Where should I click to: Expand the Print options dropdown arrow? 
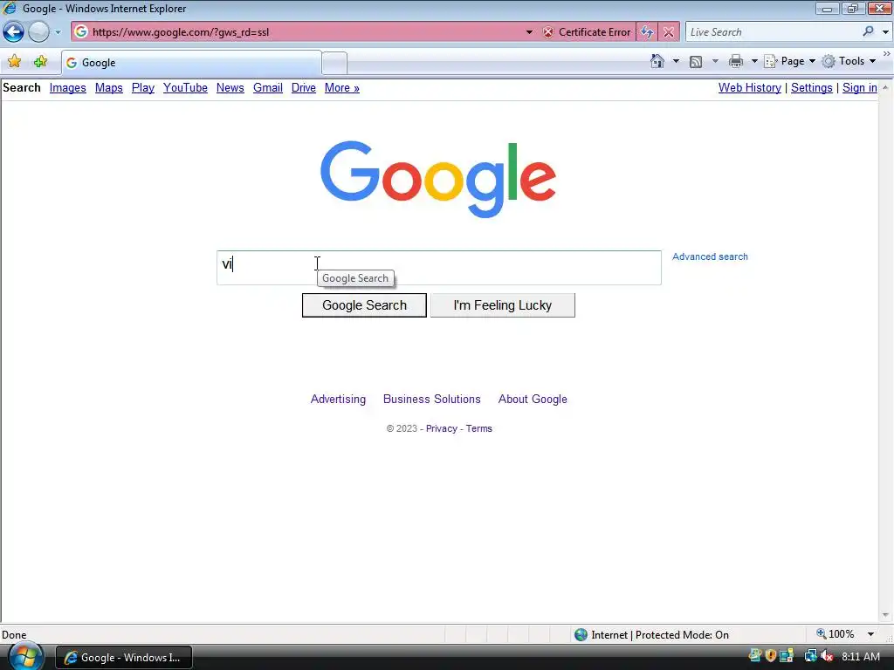point(753,61)
